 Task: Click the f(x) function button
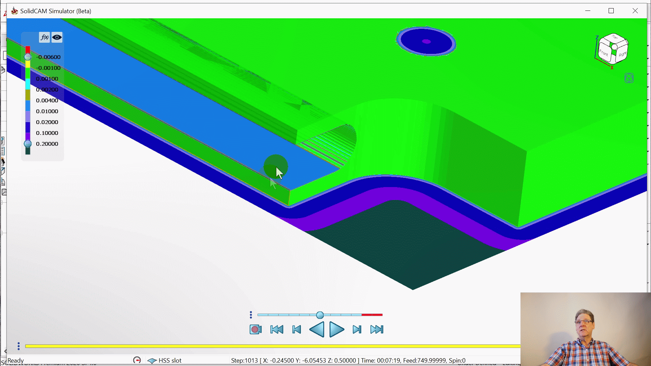(44, 37)
